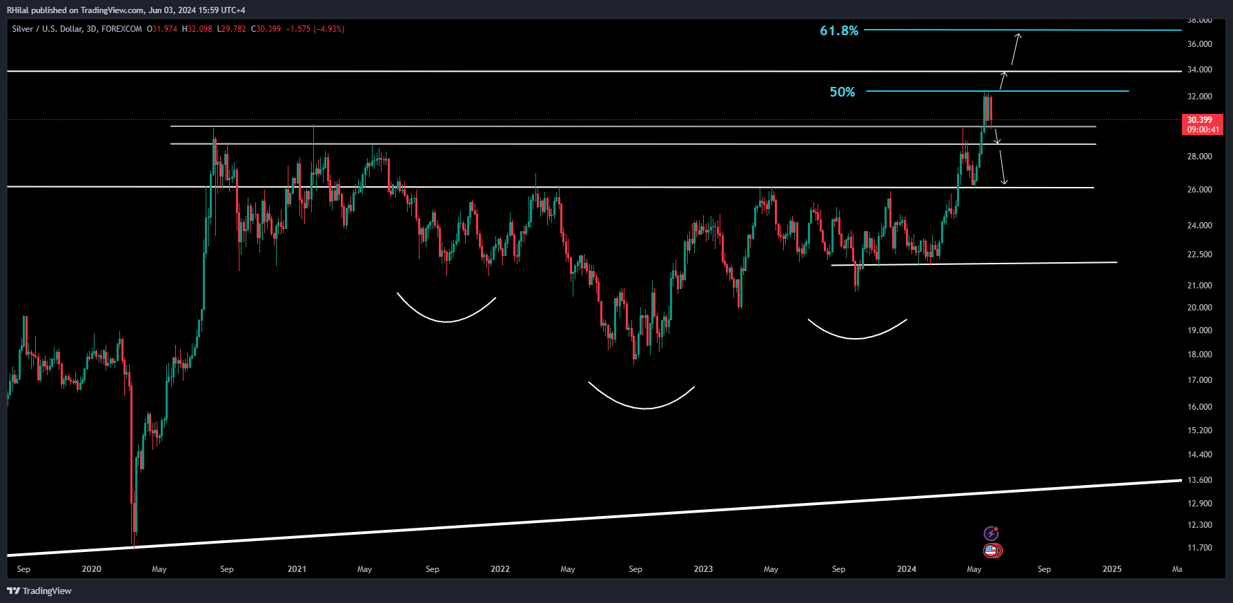
Task: Click the close value C30.399
Action: coord(266,29)
